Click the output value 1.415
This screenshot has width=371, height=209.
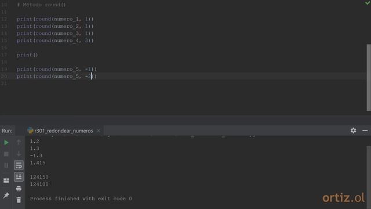pyautogui.click(x=38, y=163)
